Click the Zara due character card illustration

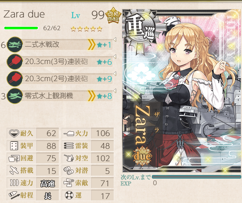[x=182, y=91]
